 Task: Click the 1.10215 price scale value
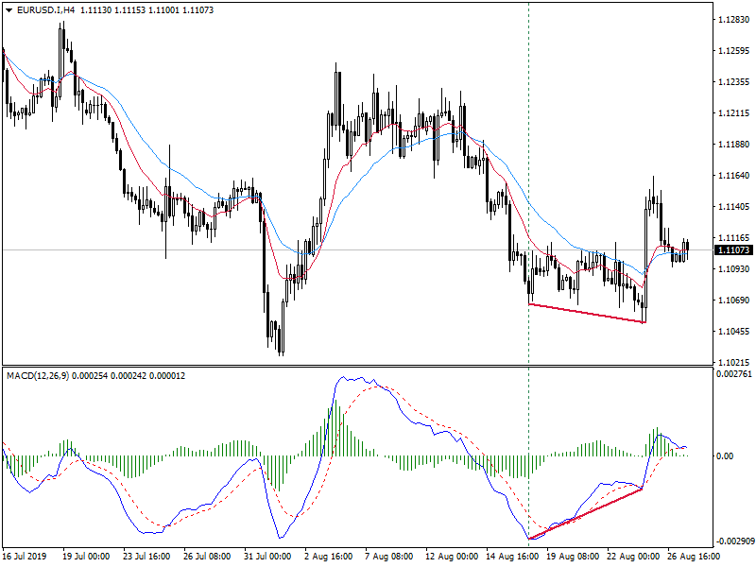pyautogui.click(x=734, y=362)
